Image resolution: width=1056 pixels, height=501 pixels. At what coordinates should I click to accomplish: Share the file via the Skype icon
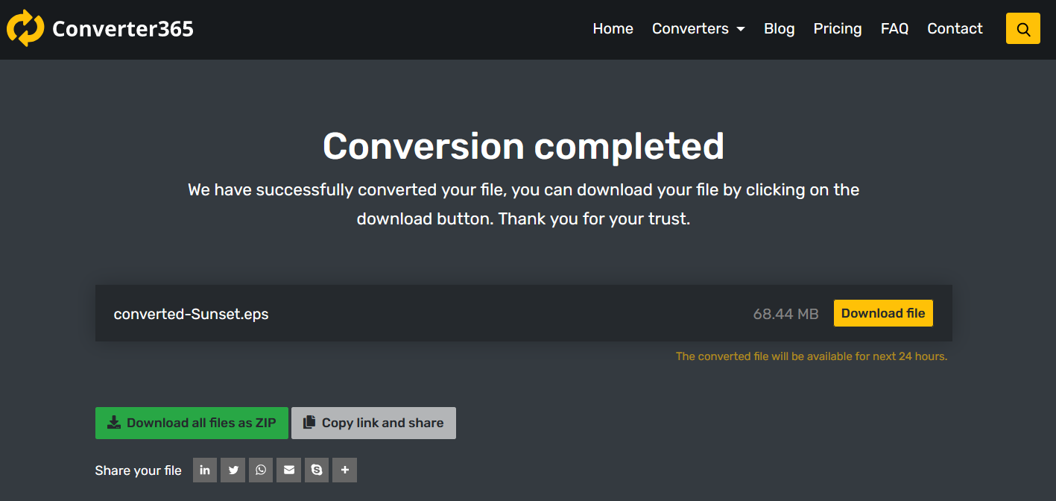coord(317,470)
